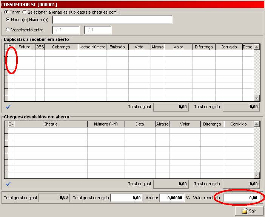Click the Sair button with folder icon

(x=249, y=211)
